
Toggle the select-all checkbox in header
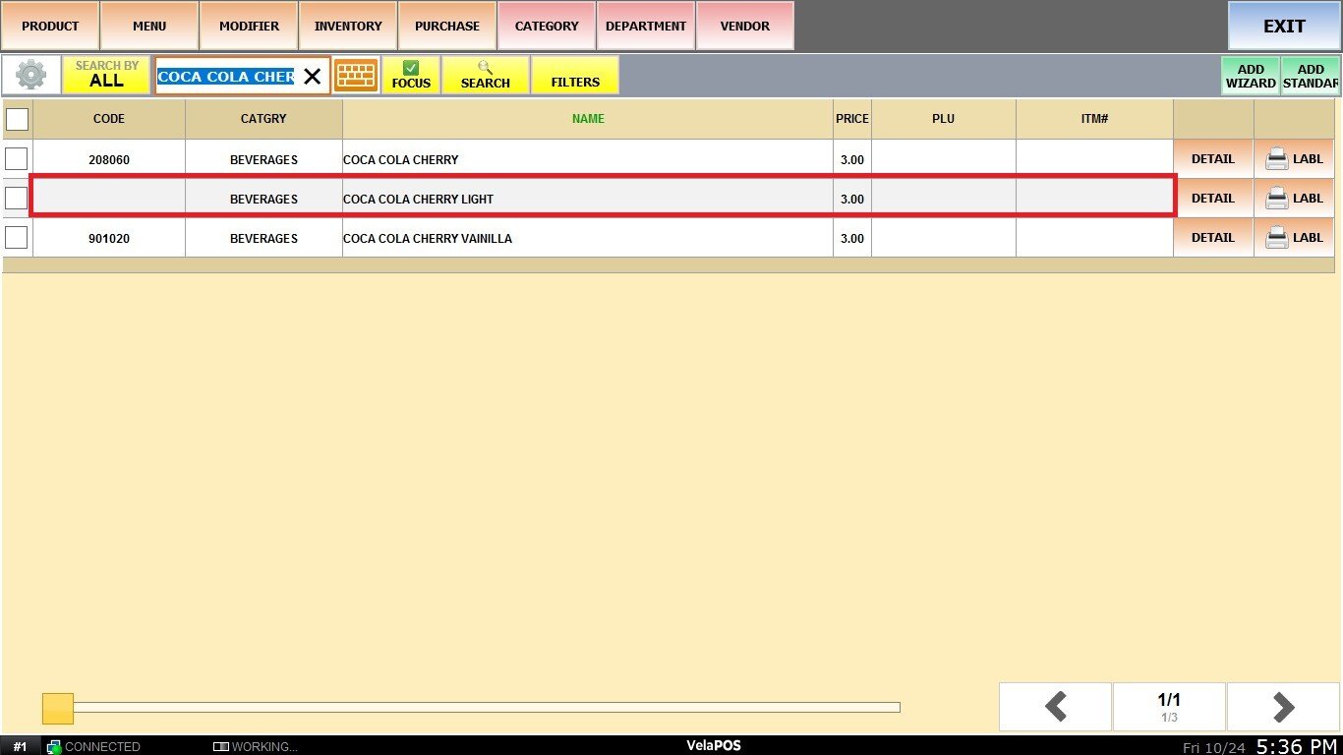click(x=18, y=119)
